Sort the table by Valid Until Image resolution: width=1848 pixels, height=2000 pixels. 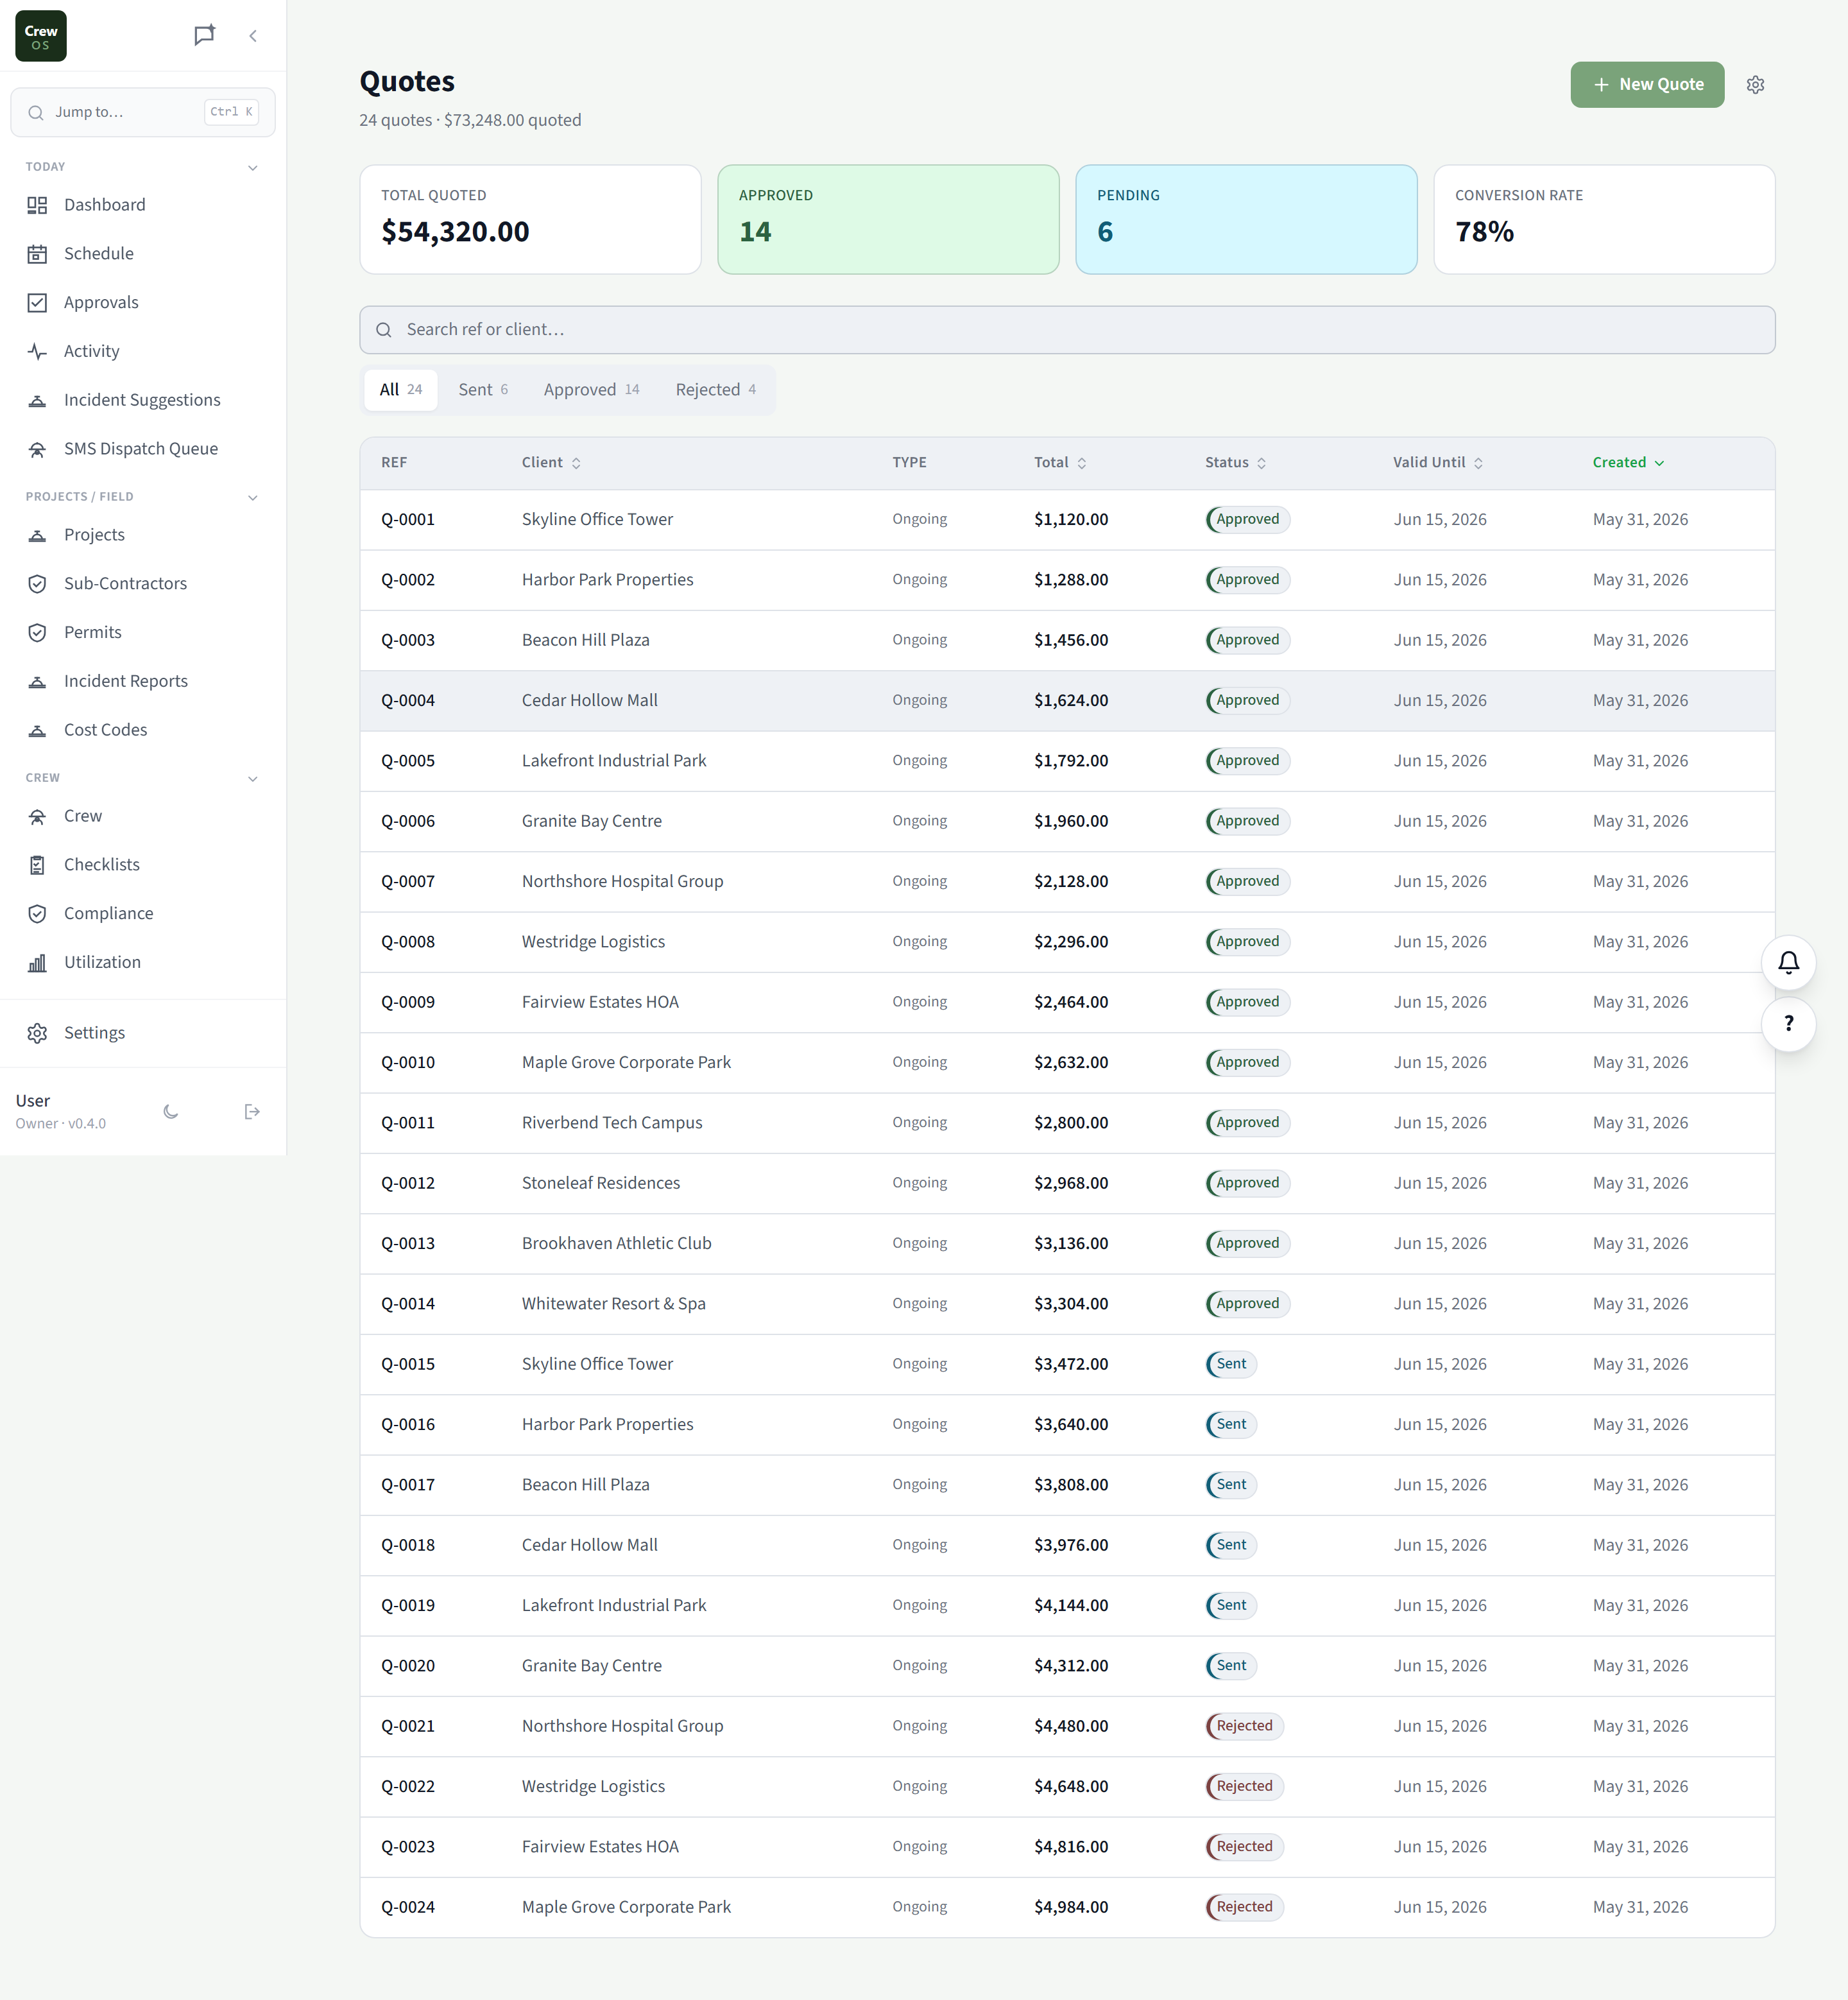pos(1438,462)
